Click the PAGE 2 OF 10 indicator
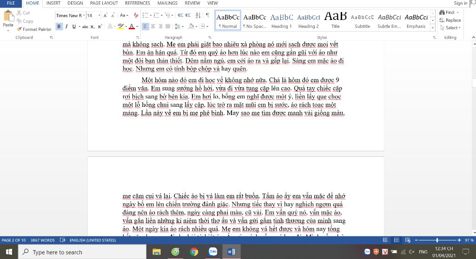 click(x=13, y=240)
